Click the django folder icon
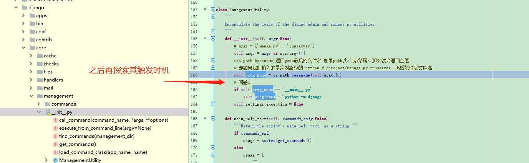The width and height of the screenshot is (529, 163). (24, 7)
